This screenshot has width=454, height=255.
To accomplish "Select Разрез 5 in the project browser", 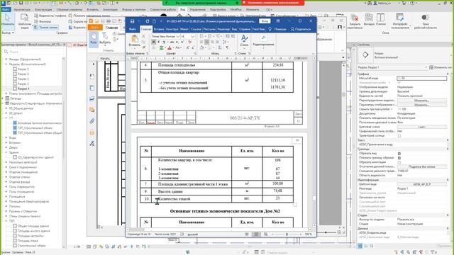I will click(x=23, y=69).
